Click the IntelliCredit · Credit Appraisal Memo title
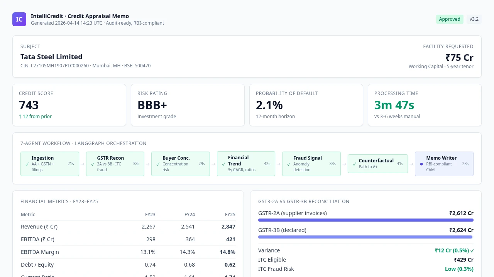The image size is (494, 277). 80,16
